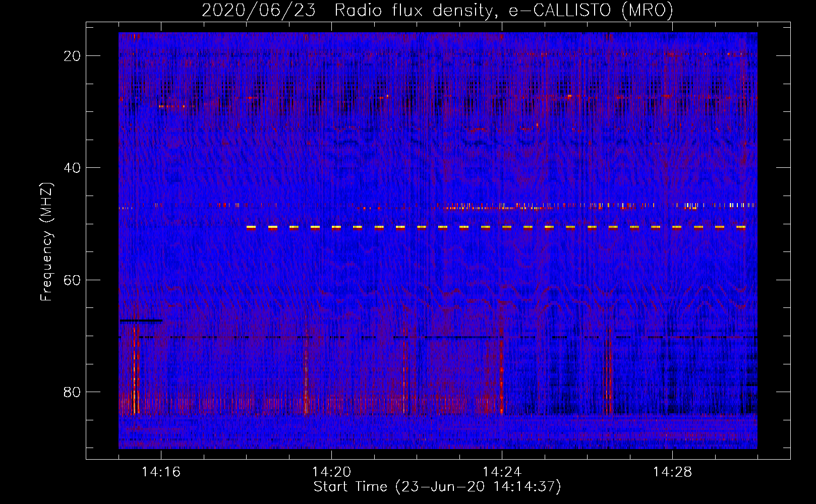816x504 pixels.
Task: Click the 60 MHz frequency tick label
Action: point(72,280)
